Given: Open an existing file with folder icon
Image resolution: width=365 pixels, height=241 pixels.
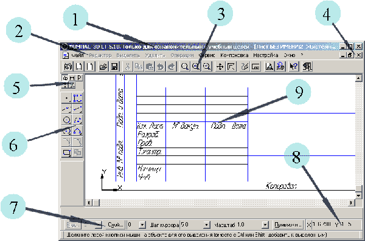Looking at the screenshot, I should click(103, 67).
